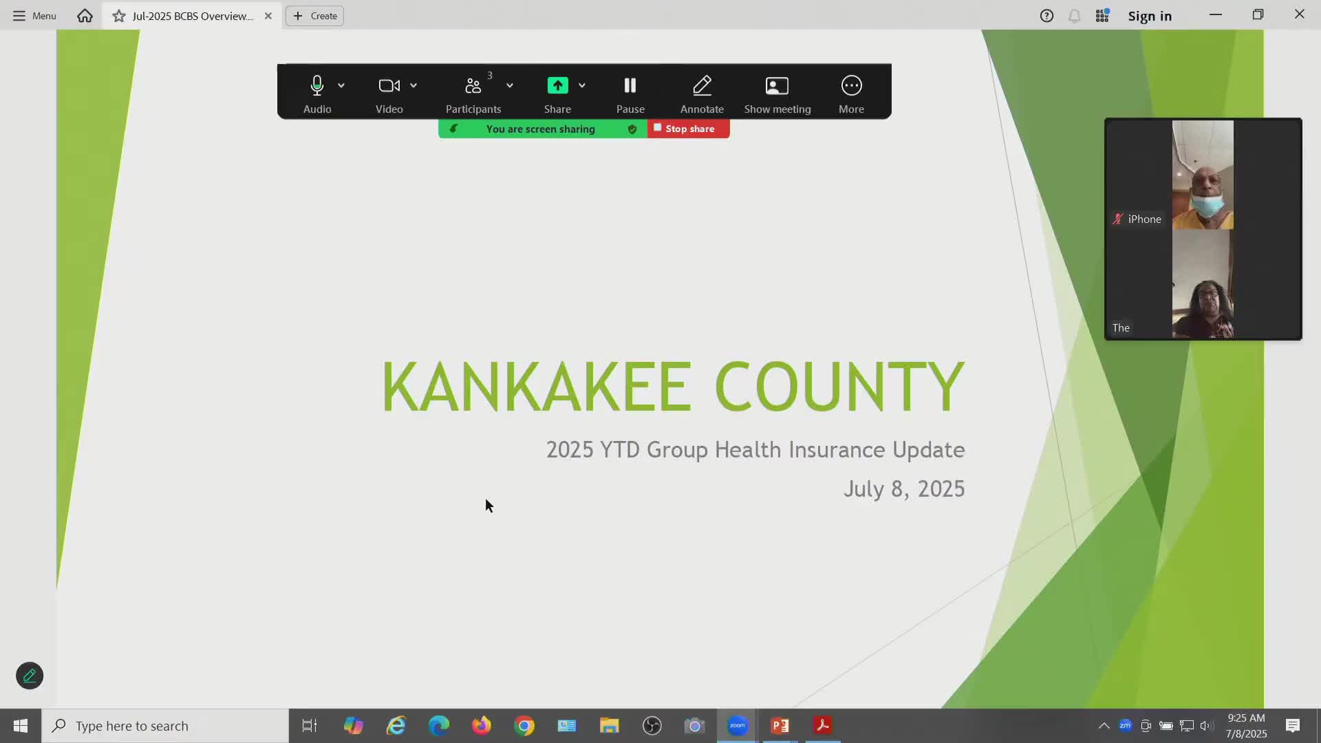Screen dimensions: 1321x743
Task: Toggle the microphone mute in Audio
Action: click(x=317, y=85)
